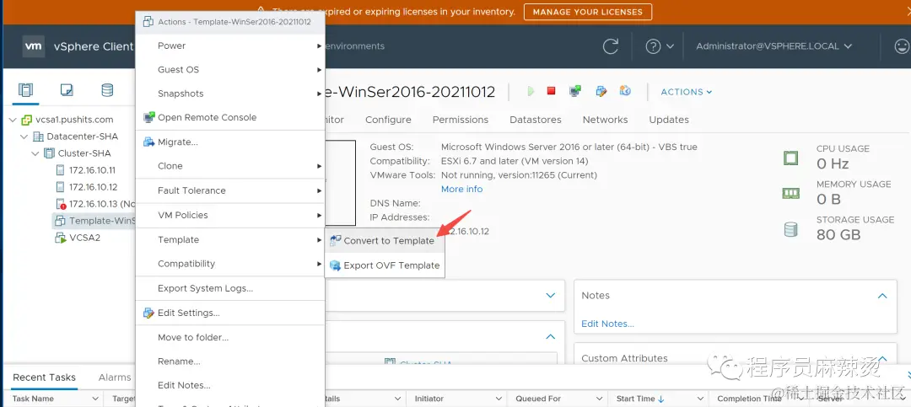Open the Administrator@VSPHERE.LOCAL user dropdown
This screenshot has height=407, width=911.
774,46
